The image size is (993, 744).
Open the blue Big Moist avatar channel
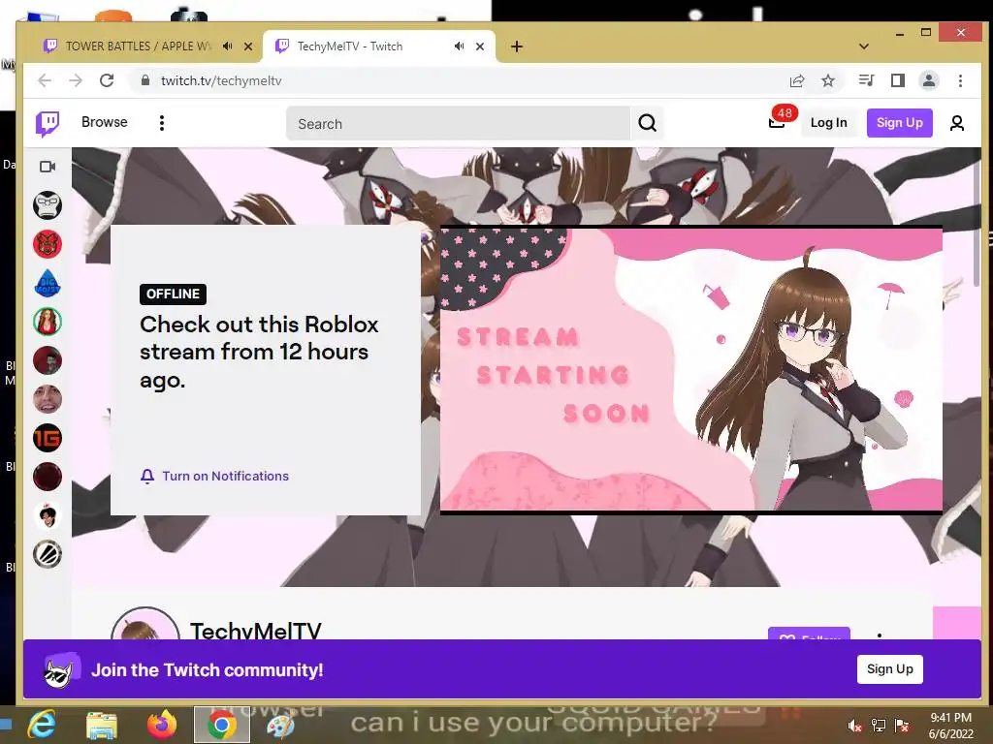(x=48, y=283)
